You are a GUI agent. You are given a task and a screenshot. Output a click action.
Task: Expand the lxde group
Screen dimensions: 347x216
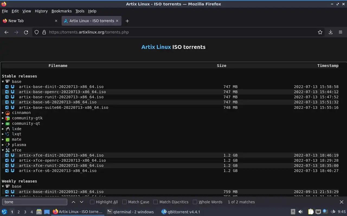tap(3, 129)
